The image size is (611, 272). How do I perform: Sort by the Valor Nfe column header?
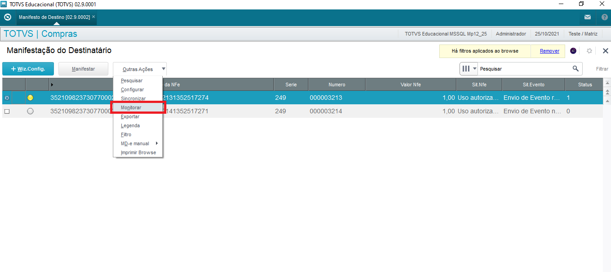click(411, 85)
